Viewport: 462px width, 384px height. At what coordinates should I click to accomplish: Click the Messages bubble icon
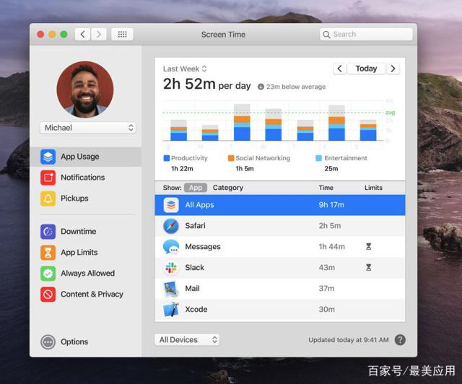click(171, 247)
